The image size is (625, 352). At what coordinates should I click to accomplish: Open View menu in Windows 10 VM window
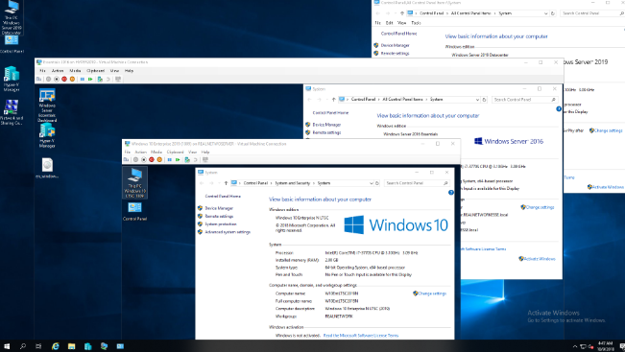click(193, 153)
